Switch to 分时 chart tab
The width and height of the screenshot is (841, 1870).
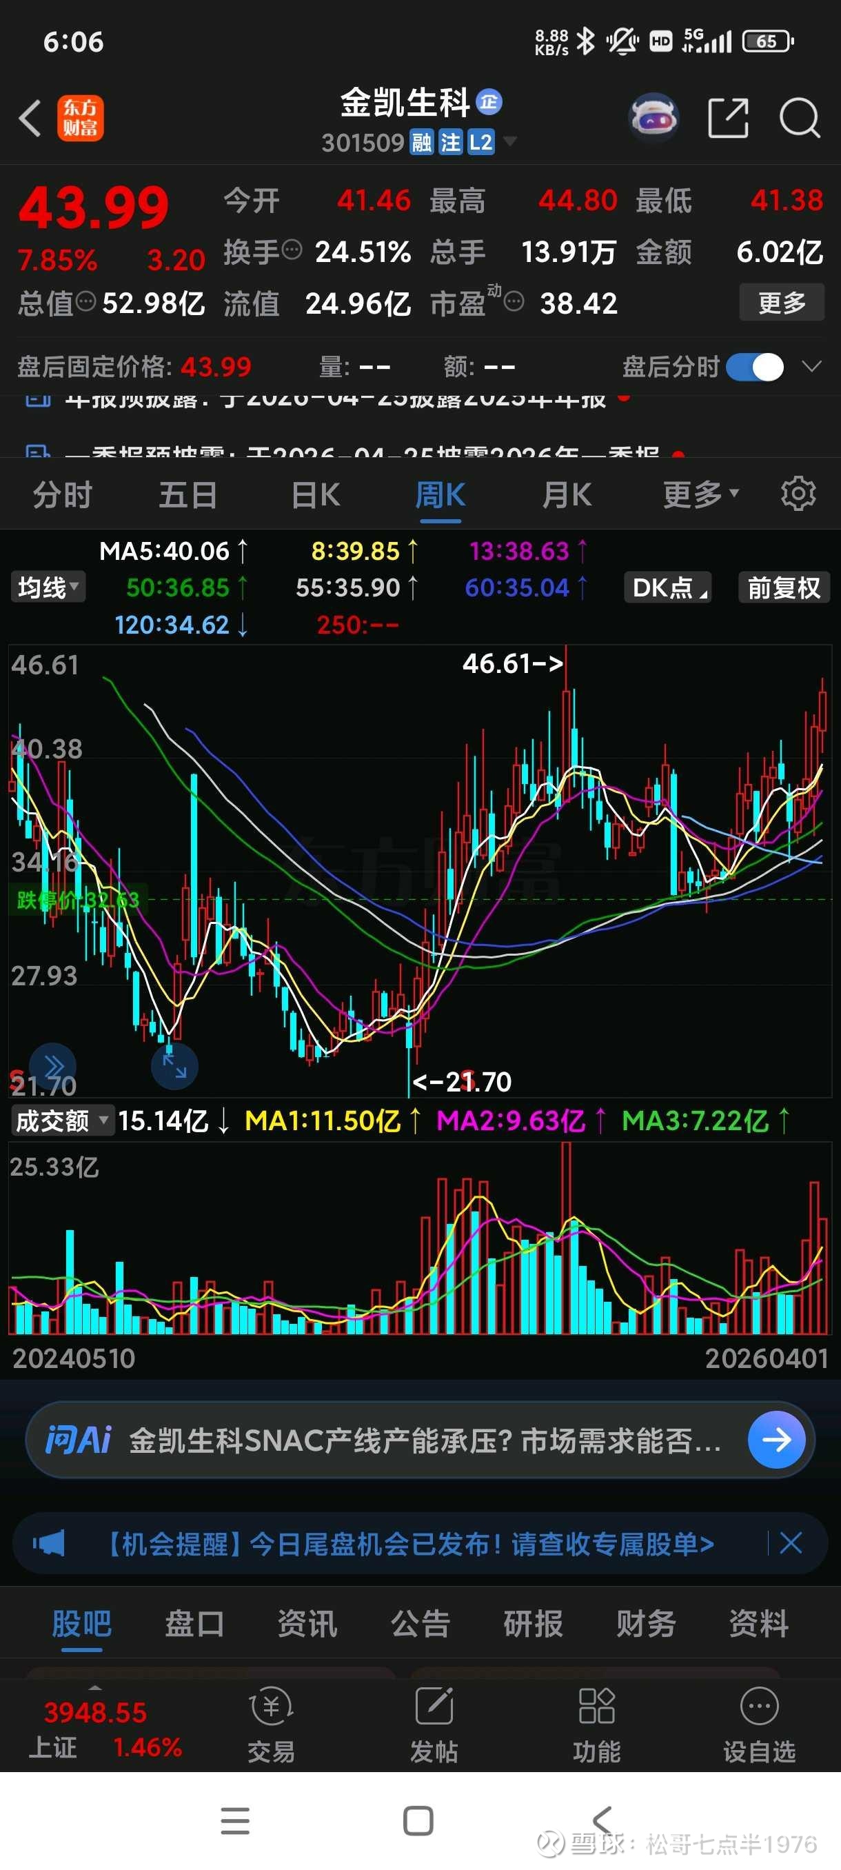63,495
